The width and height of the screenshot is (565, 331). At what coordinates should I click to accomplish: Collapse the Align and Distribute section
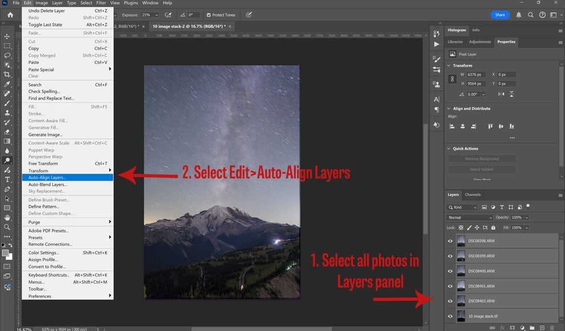(449, 108)
